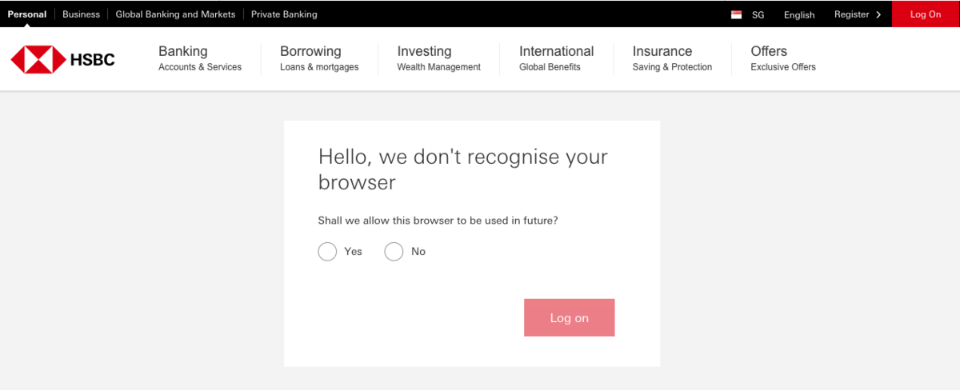960x390 pixels.
Task: Select the Personal tab
Action: click(x=27, y=14)
